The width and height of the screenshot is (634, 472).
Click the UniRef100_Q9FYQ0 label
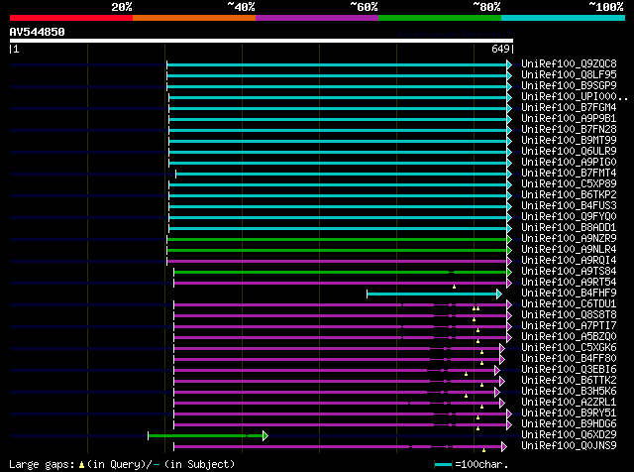click(569, 216)
